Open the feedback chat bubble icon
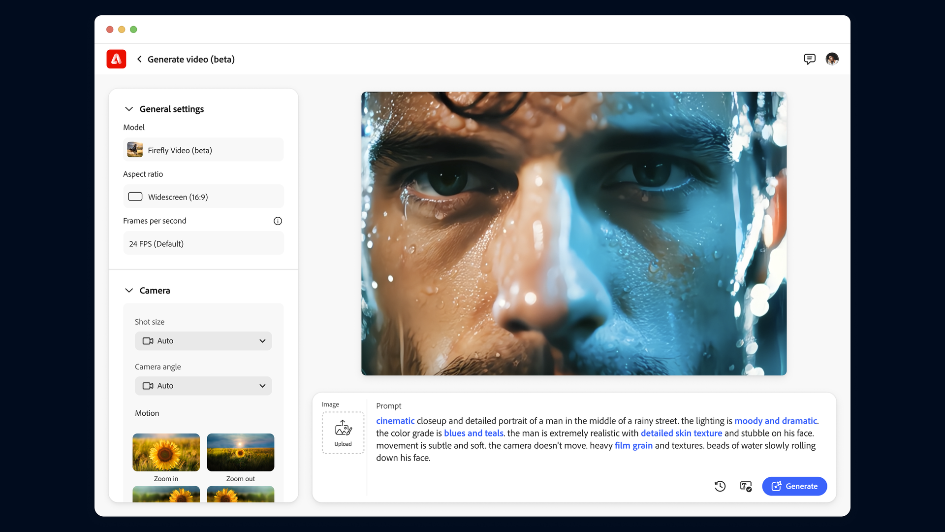Image resolution: width=945 pixels, height=532 pixels. point(810,59)
